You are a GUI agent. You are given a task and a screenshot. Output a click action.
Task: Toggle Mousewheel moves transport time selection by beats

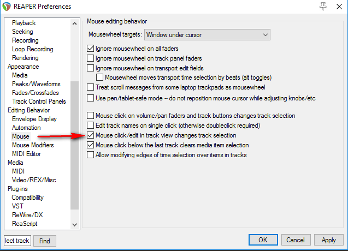(99, 77)
